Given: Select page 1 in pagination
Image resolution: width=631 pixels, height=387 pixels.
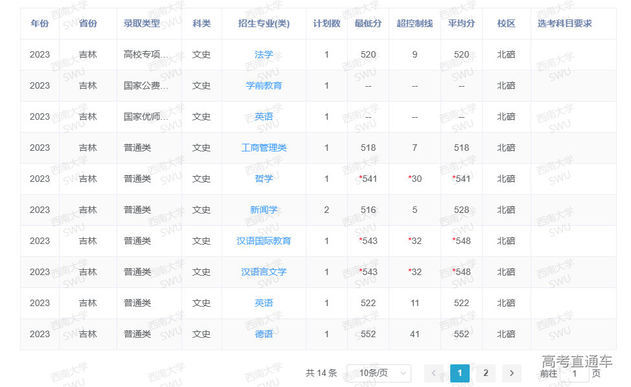Looking at the screenshot, I should 459,373.
